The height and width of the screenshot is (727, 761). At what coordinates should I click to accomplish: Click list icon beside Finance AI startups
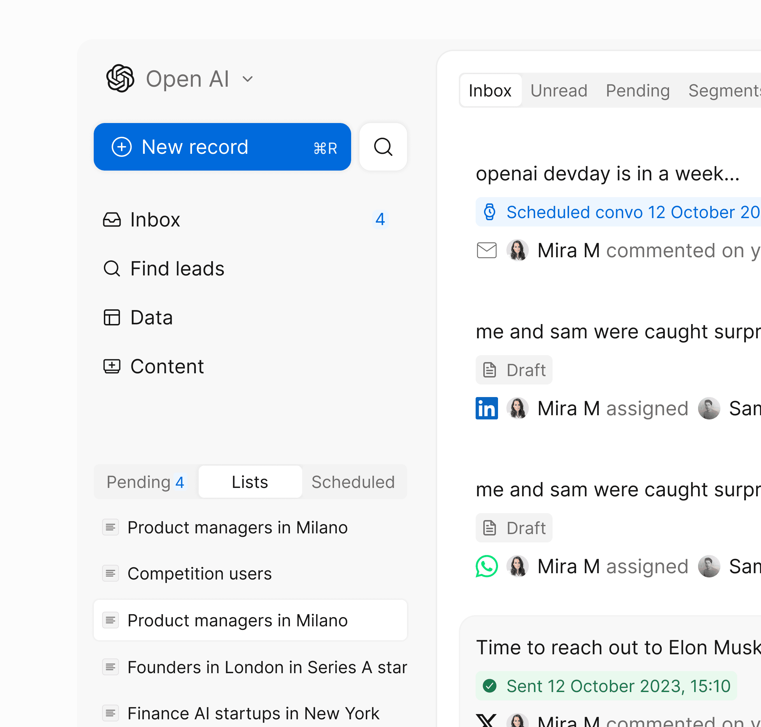[111, 713]
